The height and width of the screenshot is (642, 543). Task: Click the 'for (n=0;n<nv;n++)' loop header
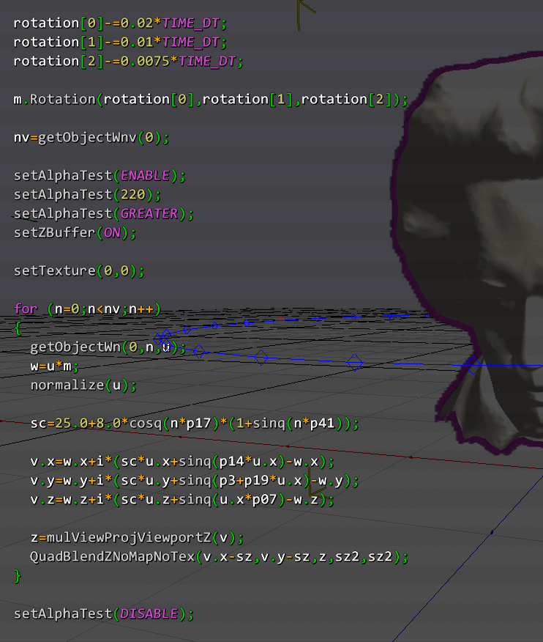tap(87, 309)
